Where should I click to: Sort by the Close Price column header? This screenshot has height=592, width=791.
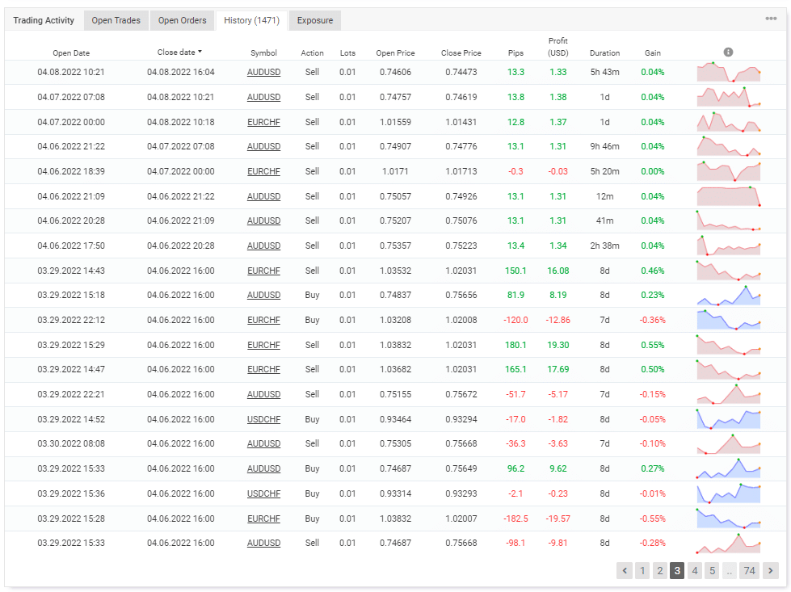461,53
